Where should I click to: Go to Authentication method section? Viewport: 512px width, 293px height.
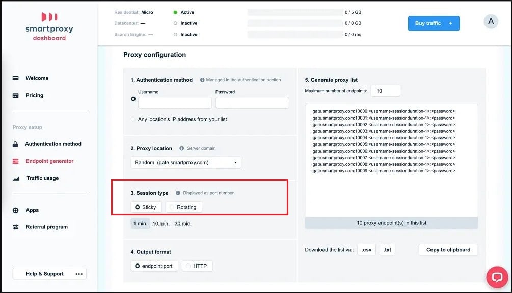(53, 144)
